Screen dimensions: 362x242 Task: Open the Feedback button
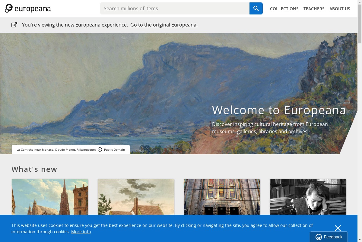pos(329,237)
